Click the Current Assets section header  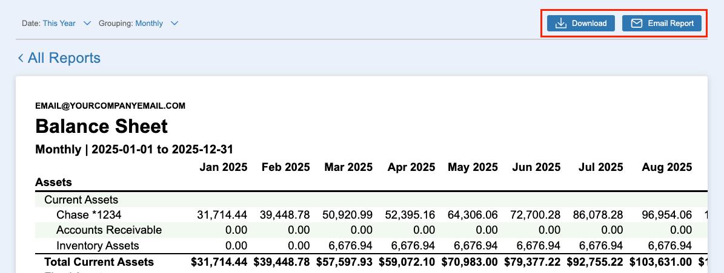point(81,199)
